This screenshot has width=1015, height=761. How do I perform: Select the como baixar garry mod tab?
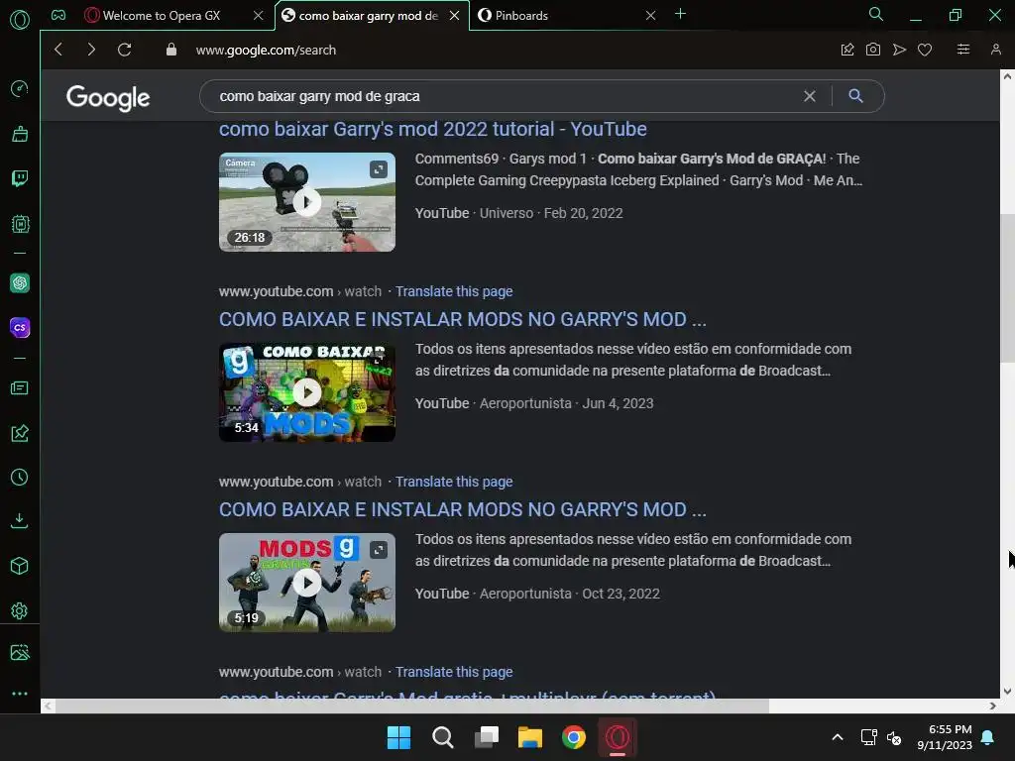369,16
